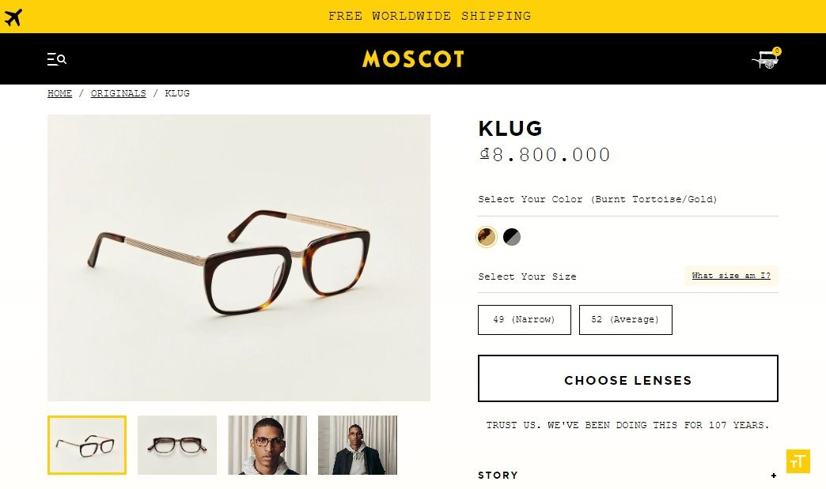The image size is (826, 489).
Task: Select the black and grey color swatch
Action: pos(512,237)
